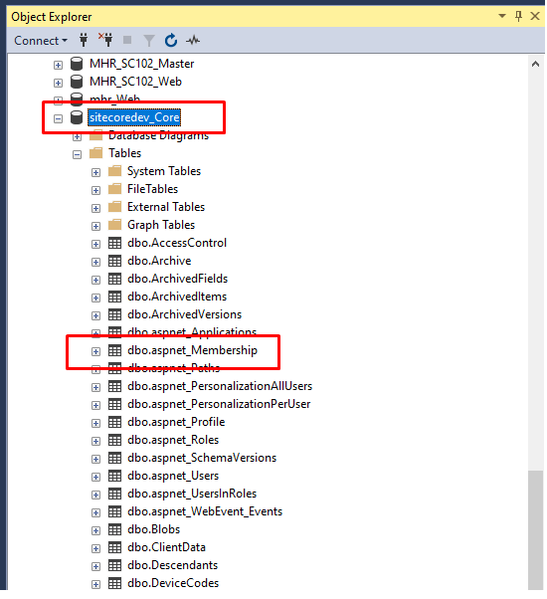Click the Tables folder icon
547x599 pixels.
coord(95,153)
